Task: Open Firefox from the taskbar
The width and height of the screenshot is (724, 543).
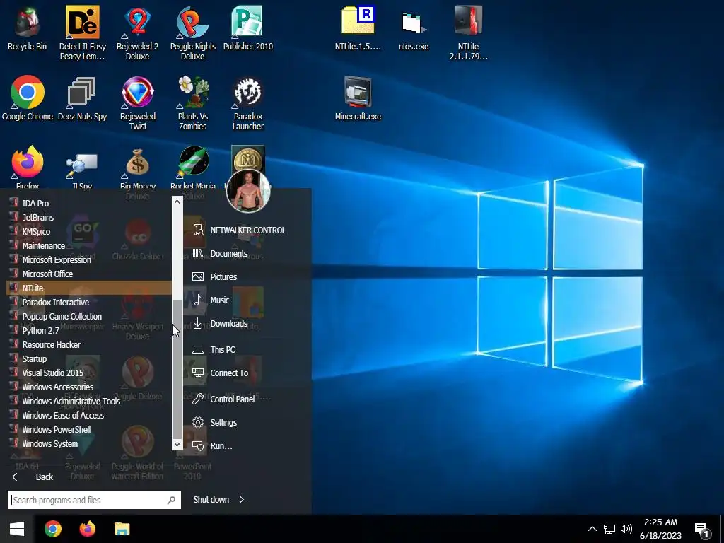Action: 87,529
